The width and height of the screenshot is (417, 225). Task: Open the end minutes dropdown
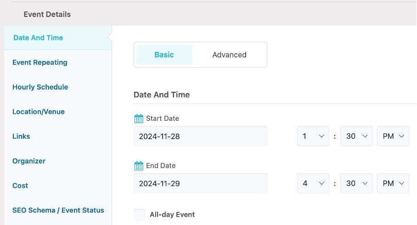coord(356,183)
